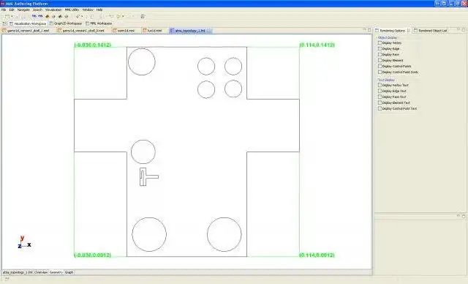468x284 pixels.
Task: Enable Display Edge checkbox
Action: pos(380,48)
